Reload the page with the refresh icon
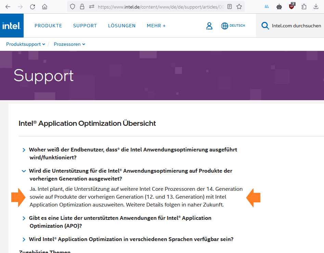Screen dimensions: 324x253 coord(33,7)
